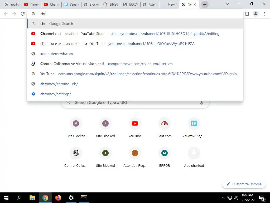Select chrome://settings/ suggestion

click(x=135, y=94)
